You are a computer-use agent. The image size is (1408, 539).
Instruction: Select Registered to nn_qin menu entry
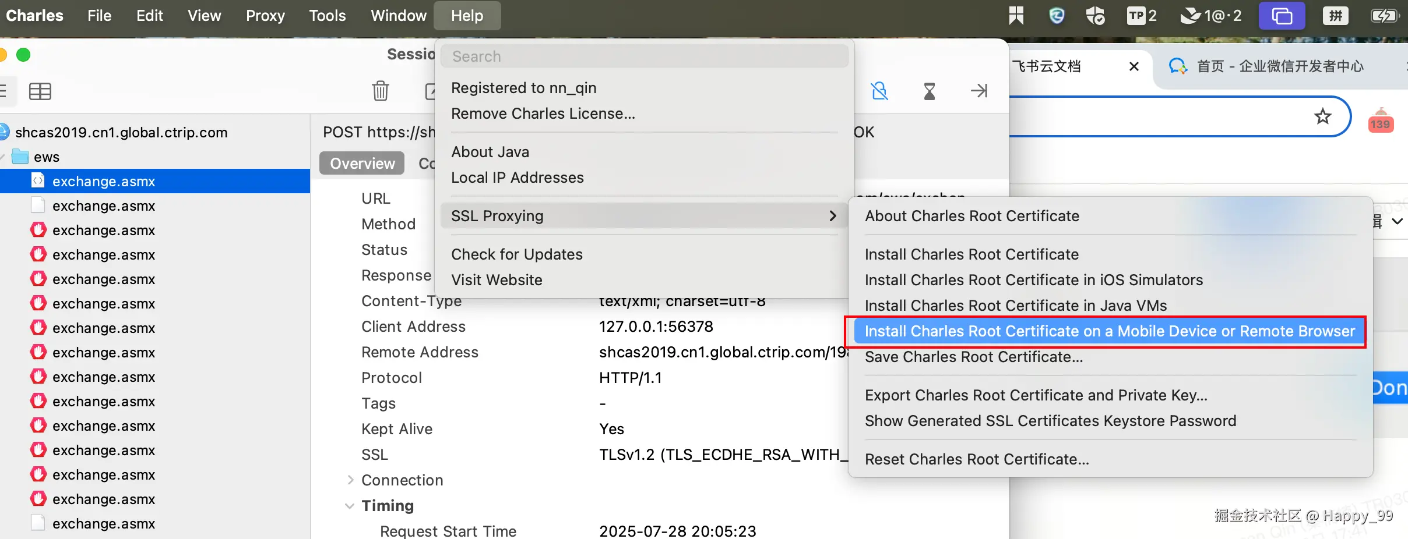pyautogui.click(x=645, y=88)
